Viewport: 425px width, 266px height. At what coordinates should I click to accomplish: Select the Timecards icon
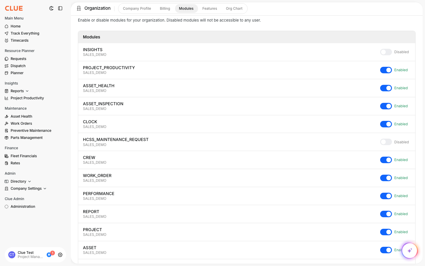(x=6, y=40)
